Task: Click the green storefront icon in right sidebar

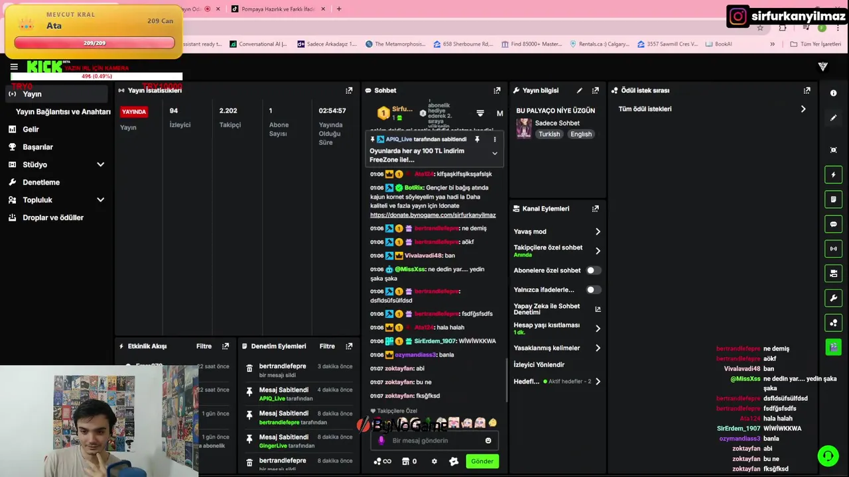Action: (x=834, y=273)
